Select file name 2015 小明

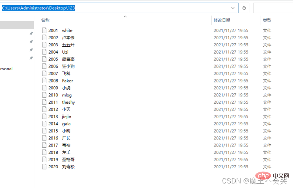pos(59,131)
